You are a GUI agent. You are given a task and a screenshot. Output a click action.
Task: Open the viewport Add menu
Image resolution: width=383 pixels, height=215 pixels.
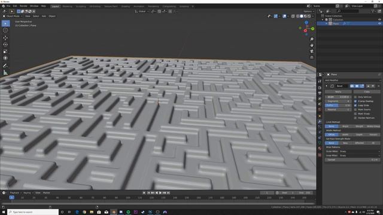coord(44,16)
